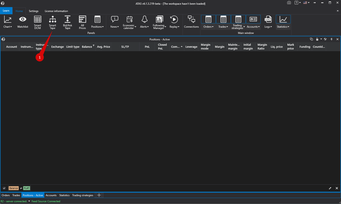Image resolution: width=341 pixels, height=204 pixels.
Task: Open the Following Manager icon
Action: [159, 19]
